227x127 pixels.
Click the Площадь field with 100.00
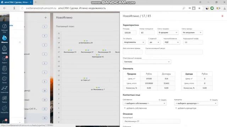[129, 33]
